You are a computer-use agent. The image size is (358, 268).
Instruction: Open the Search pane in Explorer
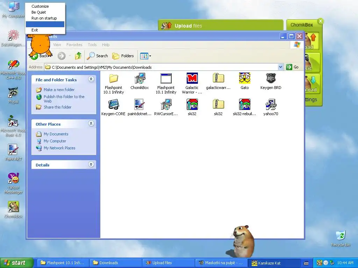click(x=97, y=56)
